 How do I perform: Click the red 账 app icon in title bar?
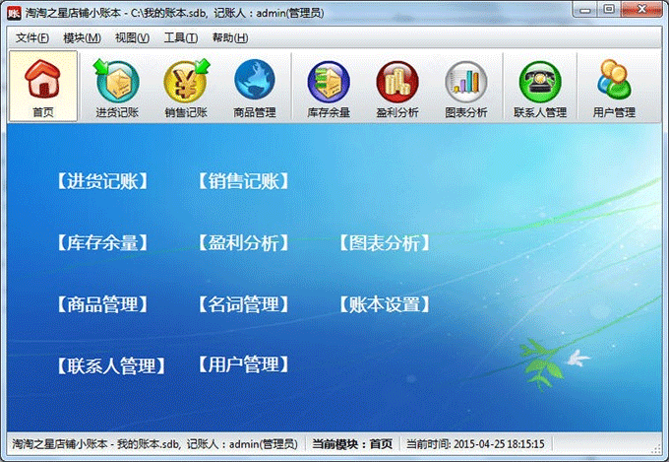pyautogui.click(x=14, y=13)
